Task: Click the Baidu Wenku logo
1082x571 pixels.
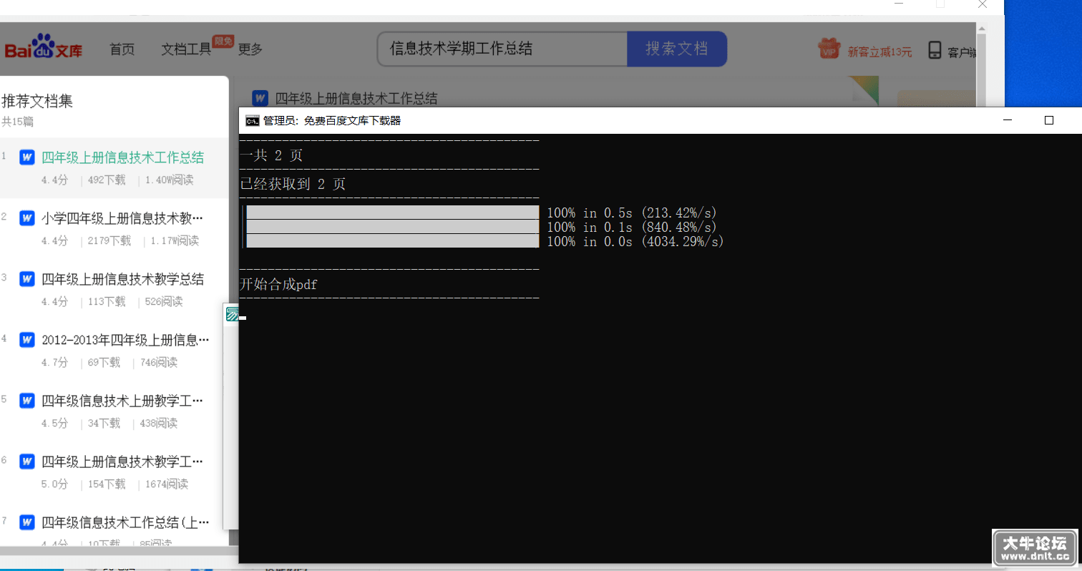Action: point(44,47)
